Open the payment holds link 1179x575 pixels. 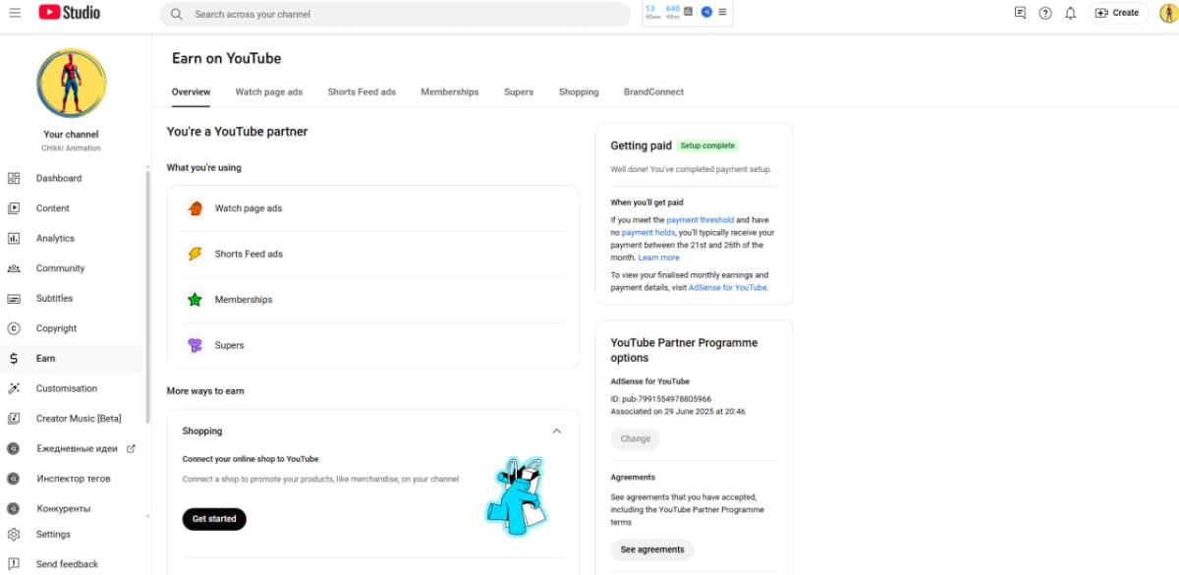pos(648,233)
